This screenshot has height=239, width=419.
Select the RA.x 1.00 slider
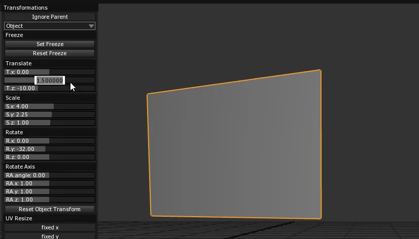50,183
